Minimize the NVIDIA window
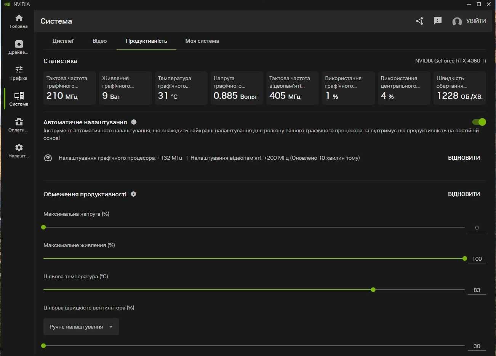 pos(469,4)
